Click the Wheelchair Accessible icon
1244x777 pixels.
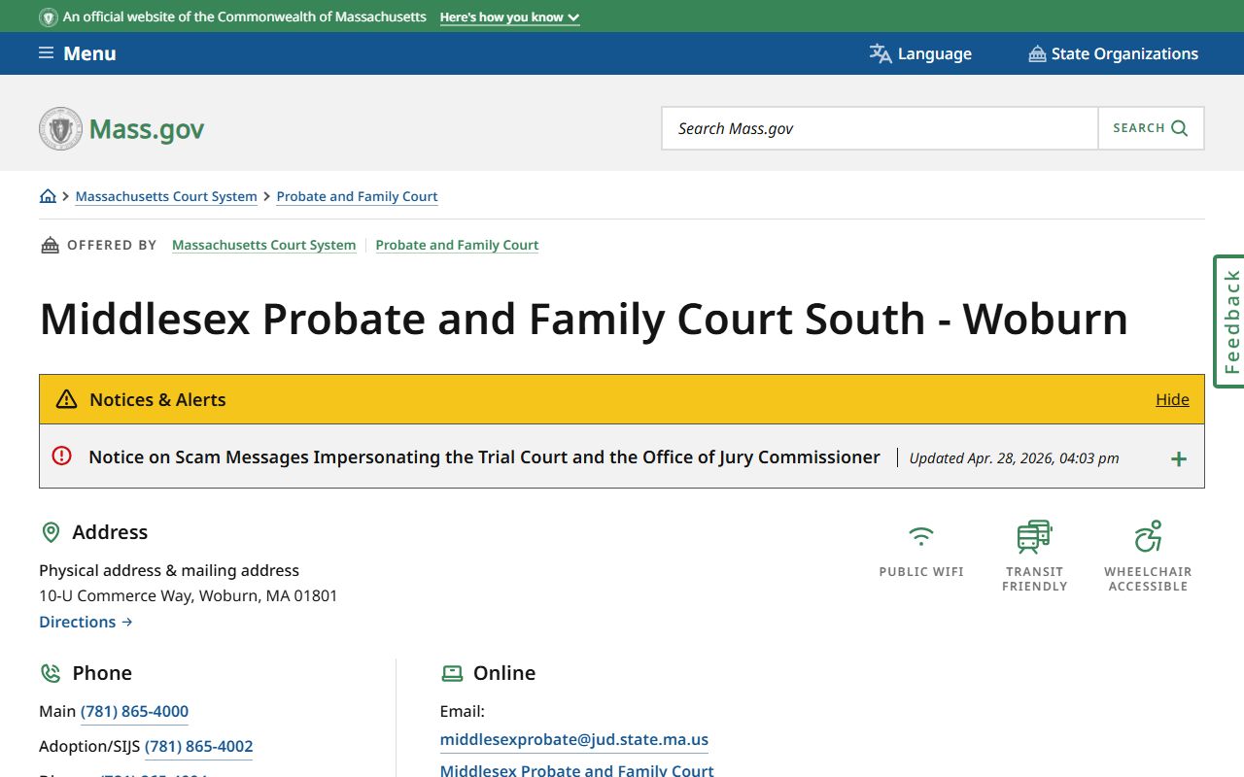pos(1148,536)
